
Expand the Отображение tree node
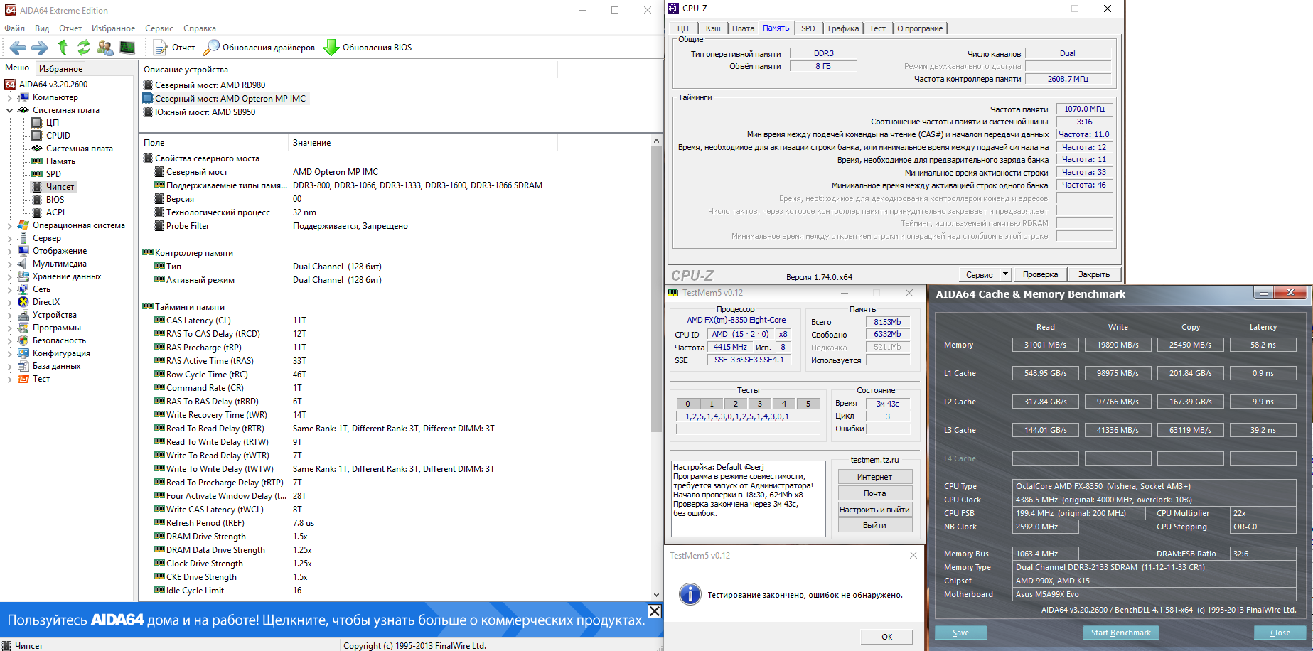9,252
